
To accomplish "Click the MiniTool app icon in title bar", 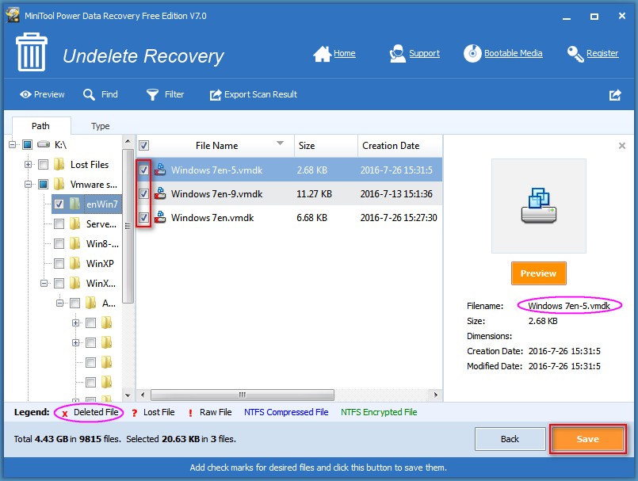I will pos(12,16).
